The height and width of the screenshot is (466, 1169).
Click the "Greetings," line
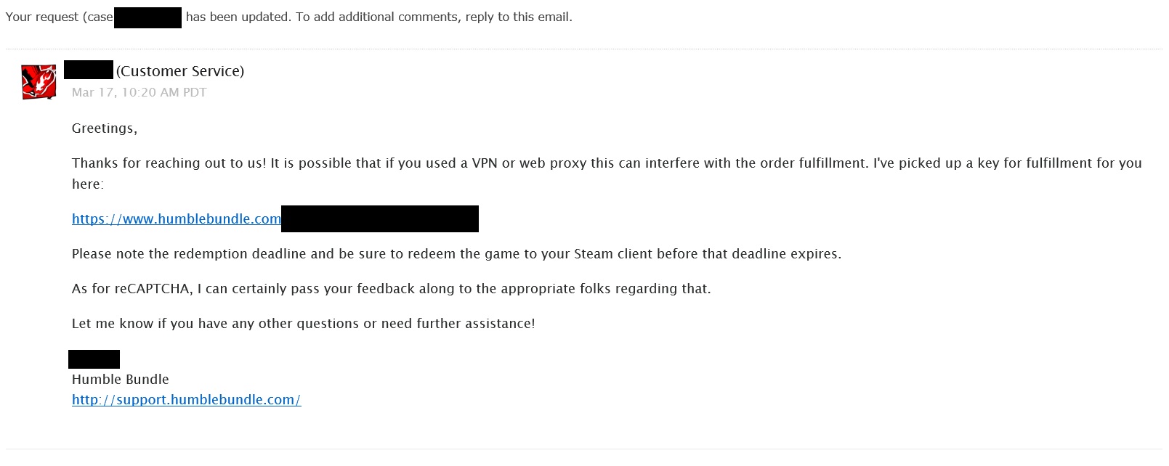point(105,128)
